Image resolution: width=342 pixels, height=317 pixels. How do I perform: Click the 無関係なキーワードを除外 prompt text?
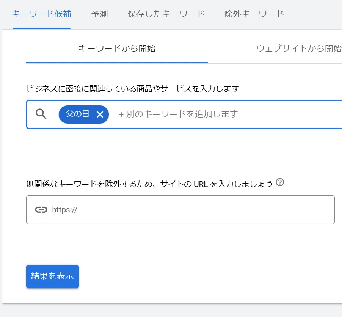(149, 184)
